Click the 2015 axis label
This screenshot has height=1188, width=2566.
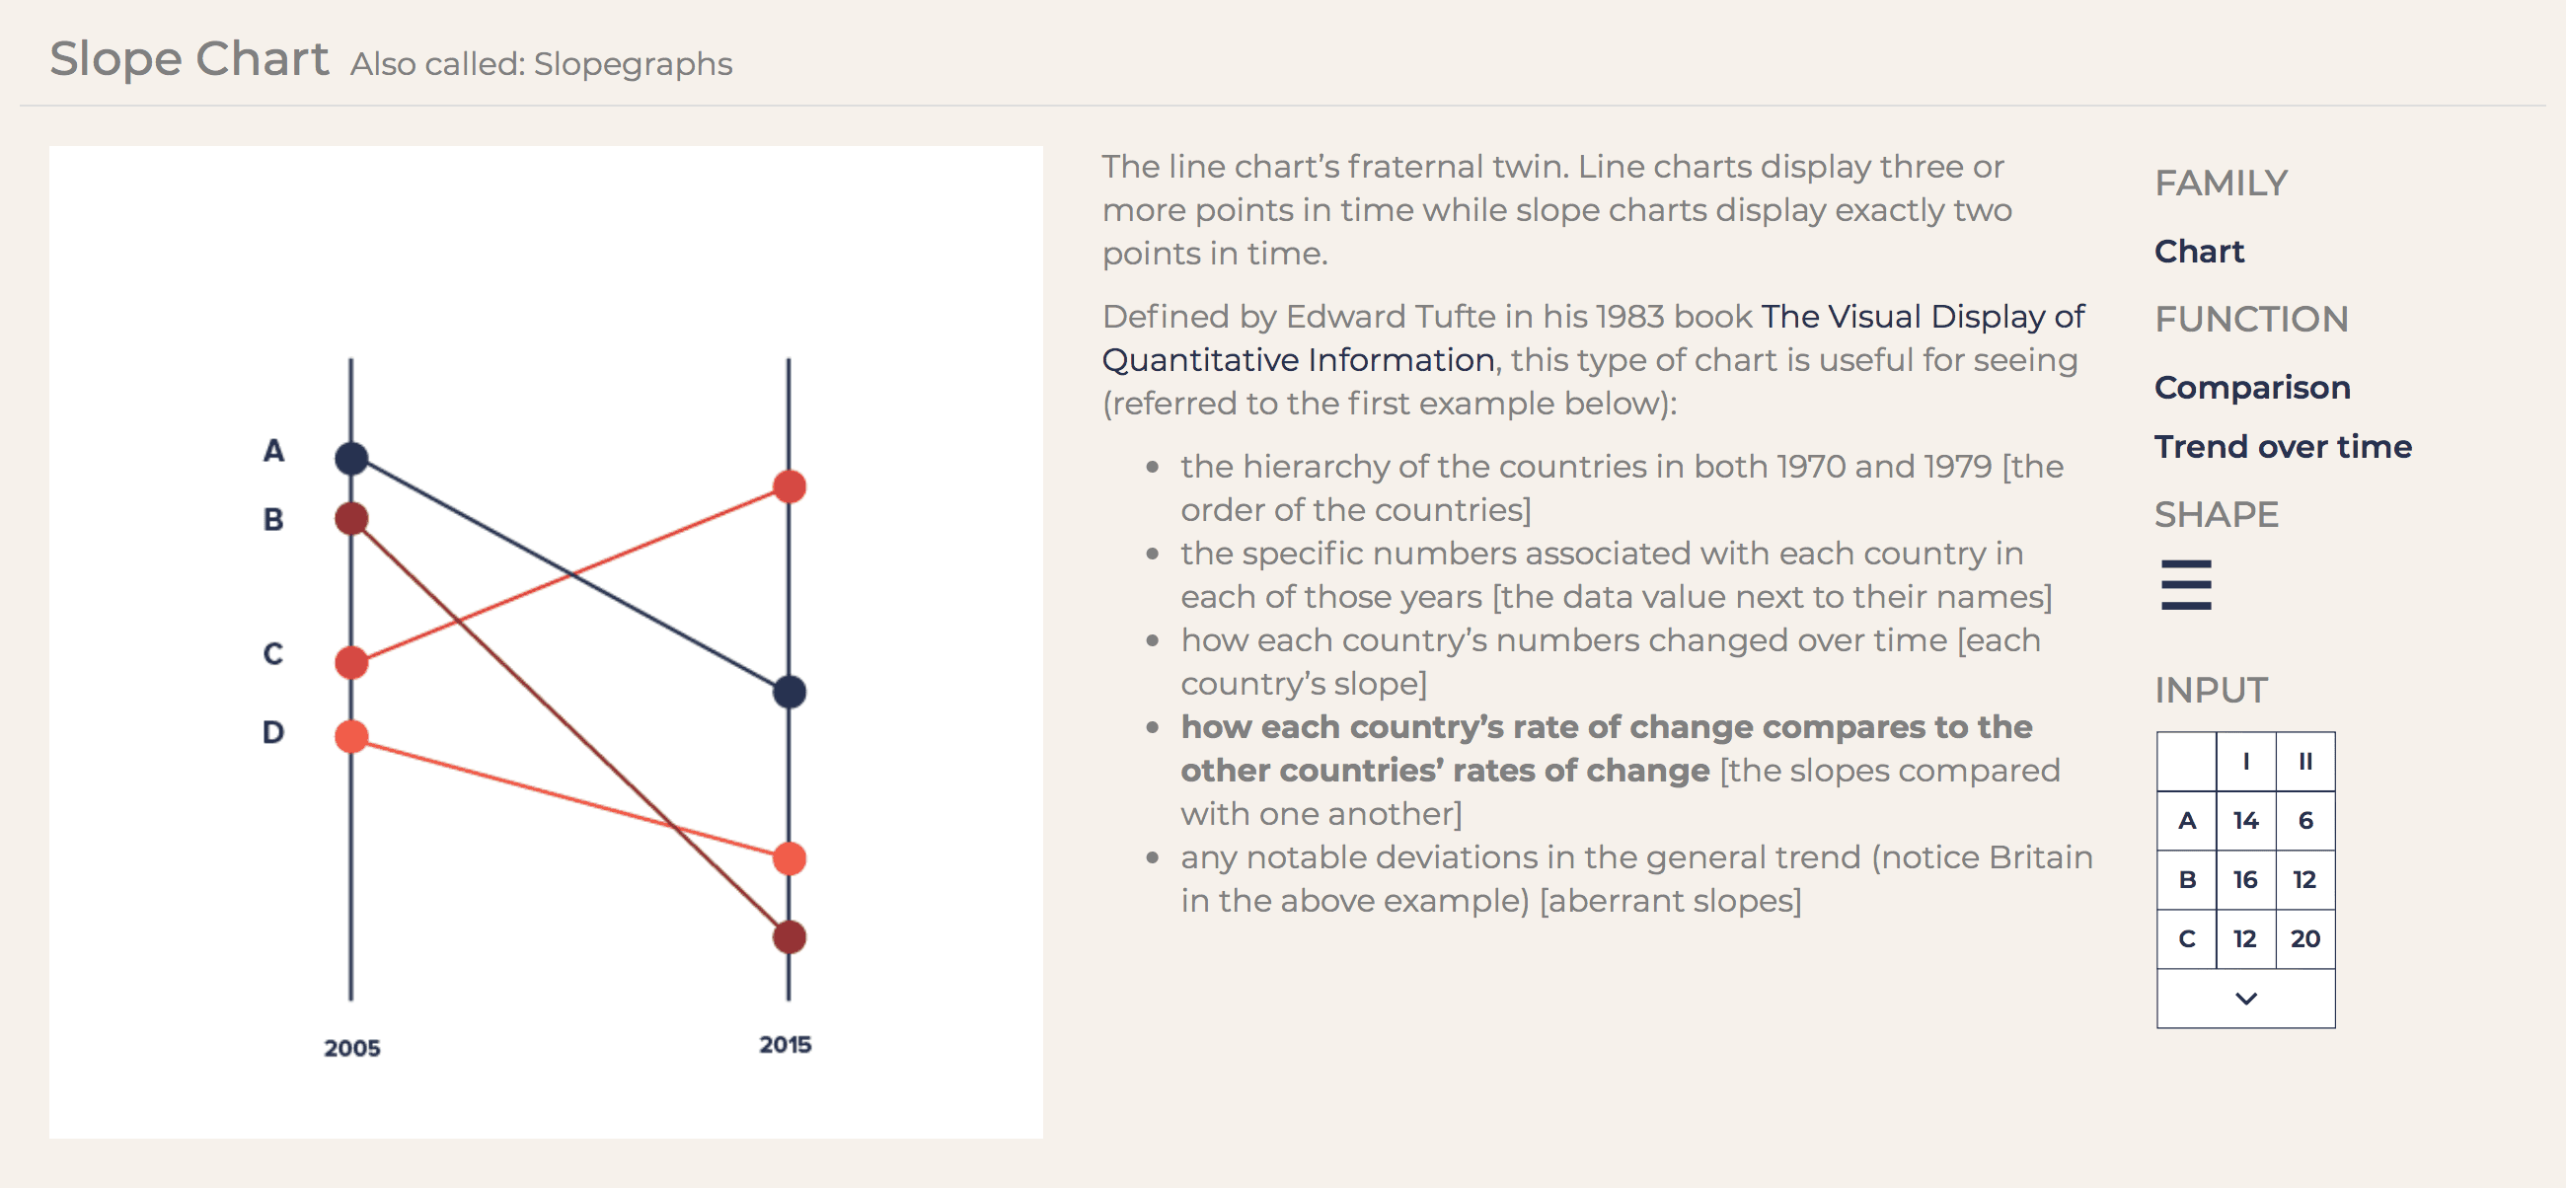785,1045
